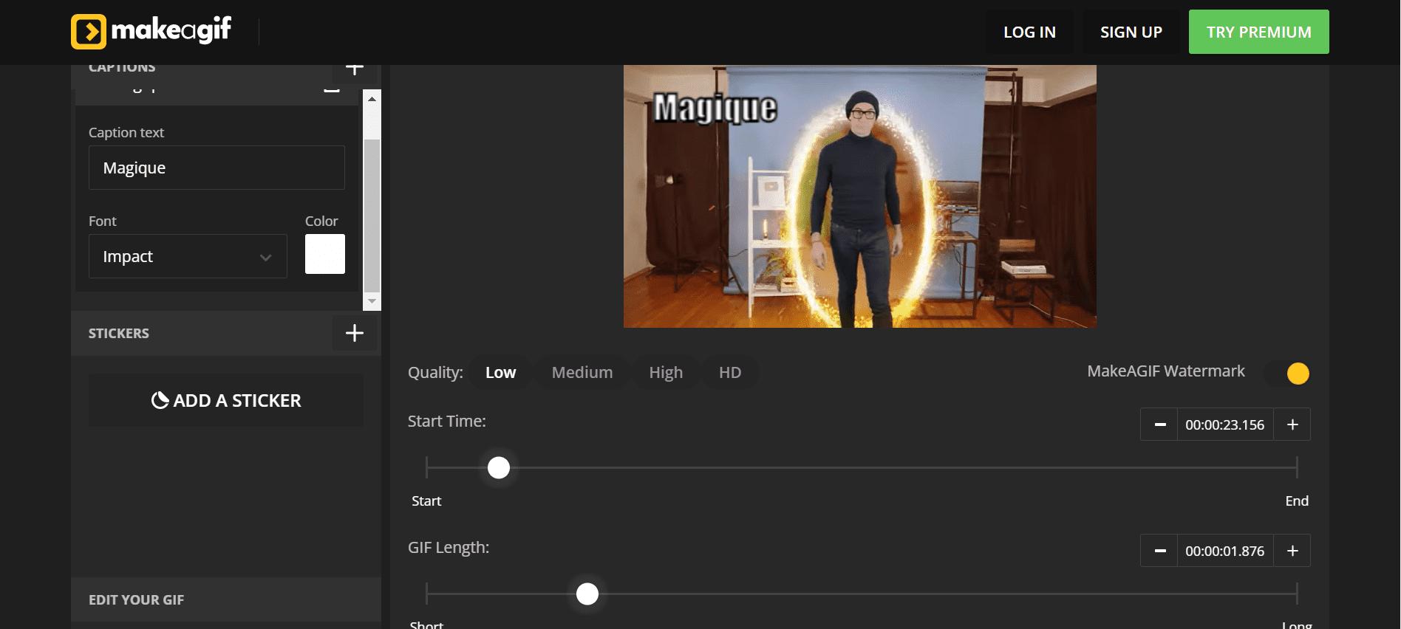The image size is (1401, 629).
Task: Select Medium quality option
Action: click(582, 373)
